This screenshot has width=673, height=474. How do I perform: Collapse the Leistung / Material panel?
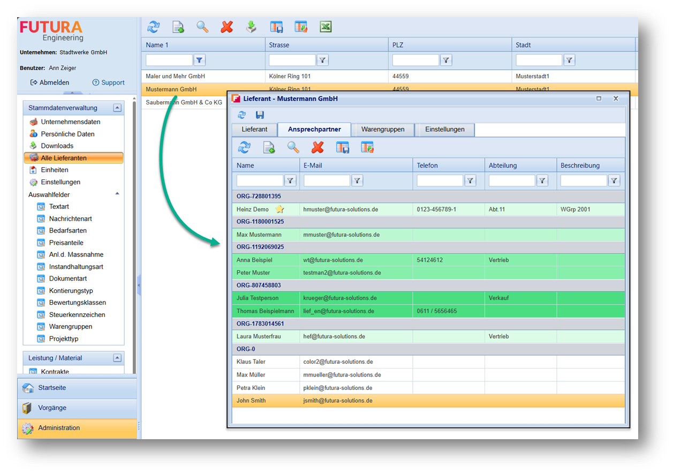click(117, 358)
